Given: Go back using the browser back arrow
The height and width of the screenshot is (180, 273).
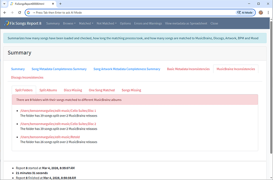Looking at the screenshot, I should [x=4, y=13].
